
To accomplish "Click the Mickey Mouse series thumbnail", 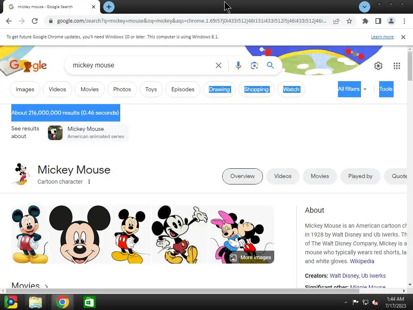I will [x=55, y=132].
